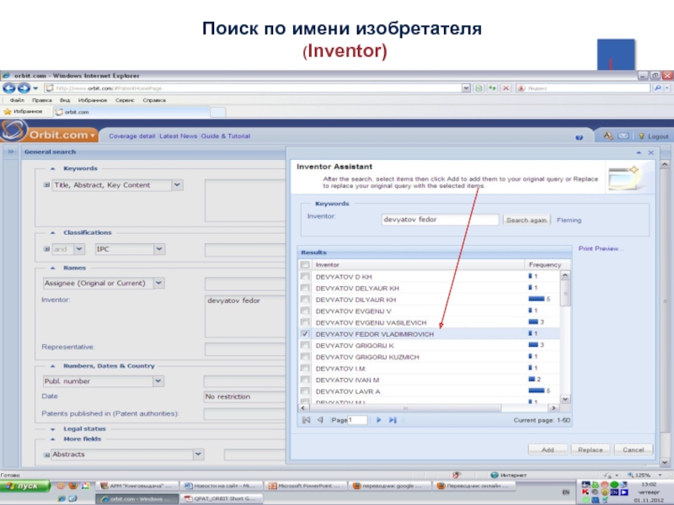The width and height of the screenshot is (674, 505).
Task: Click Logout
Action: 658,136
